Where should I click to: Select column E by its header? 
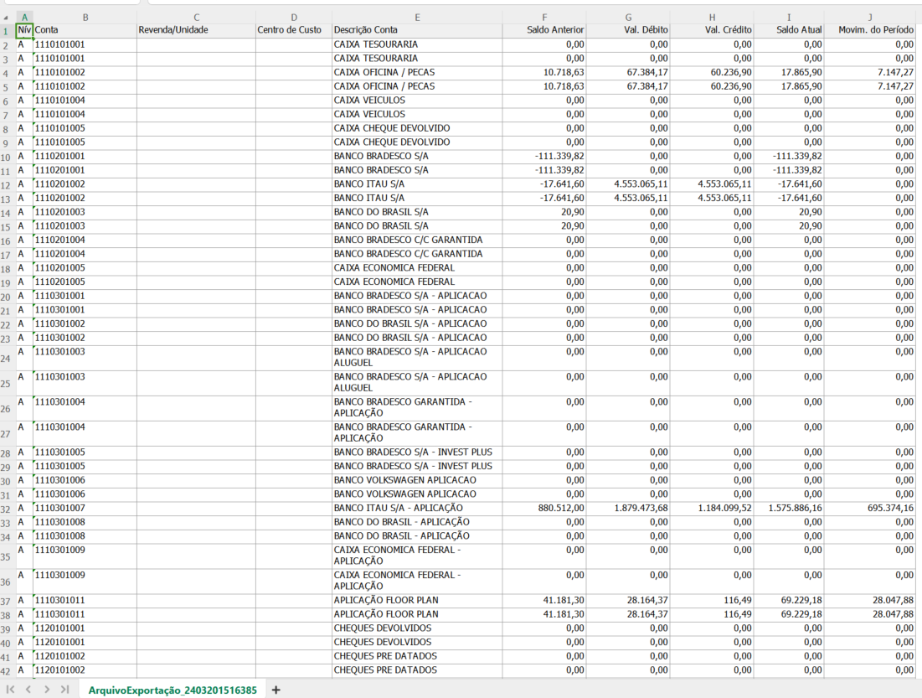(418, 18)
